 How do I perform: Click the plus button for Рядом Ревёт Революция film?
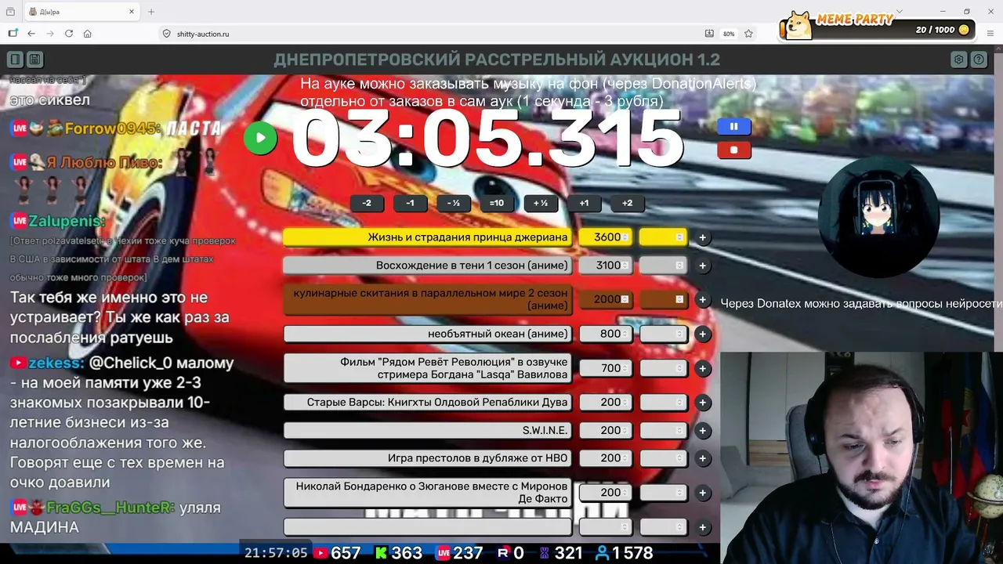[x=702, y=368]
